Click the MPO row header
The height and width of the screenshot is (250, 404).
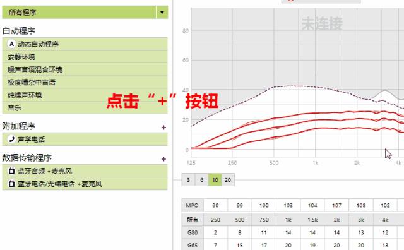[192, 205]
